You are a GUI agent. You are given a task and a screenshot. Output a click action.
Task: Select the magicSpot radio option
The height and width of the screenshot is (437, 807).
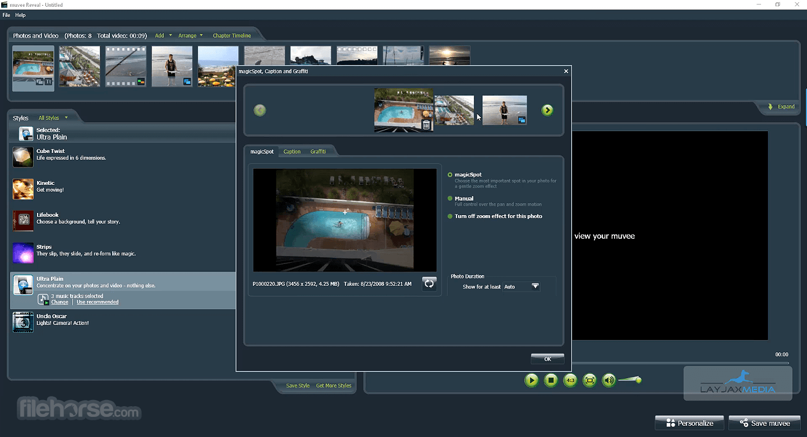[x=450, y=175]
